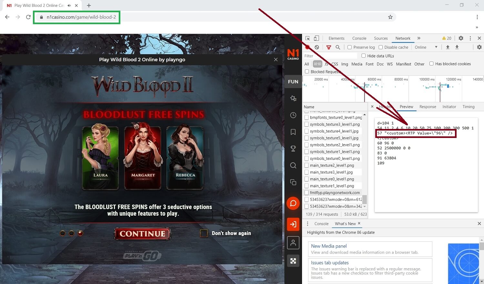Screen dimensions: 484x284
Task: Expand more DevTools tabs chevron
Action: (419, 38)
